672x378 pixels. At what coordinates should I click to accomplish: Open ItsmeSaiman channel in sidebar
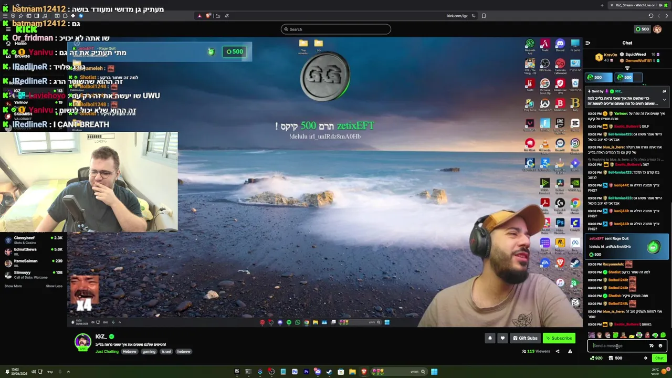tap(33, 262)
